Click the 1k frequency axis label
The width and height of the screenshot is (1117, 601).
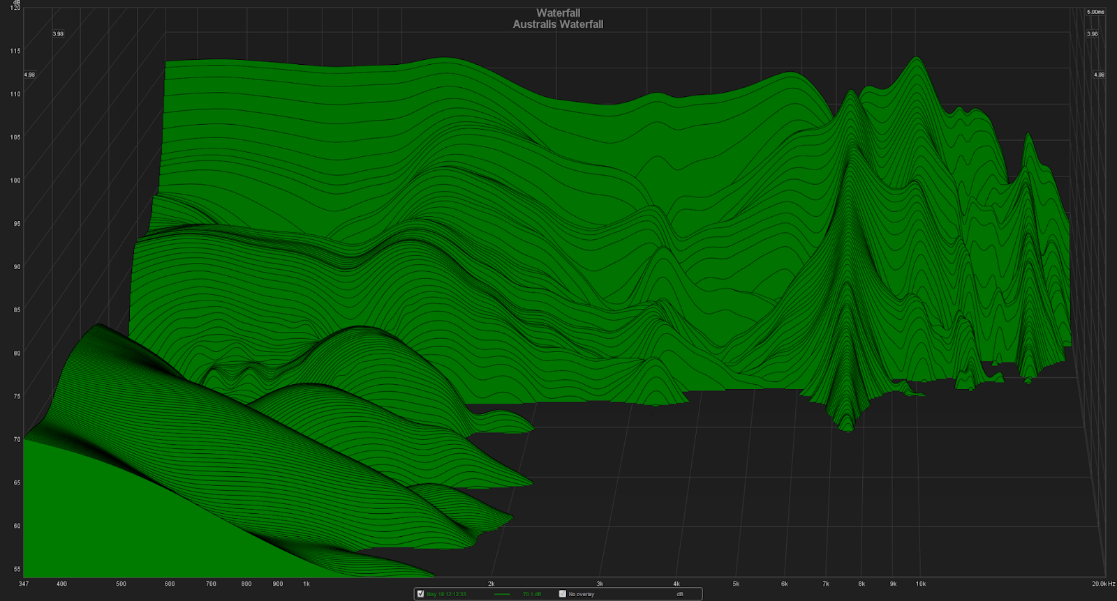pos(306,584)
